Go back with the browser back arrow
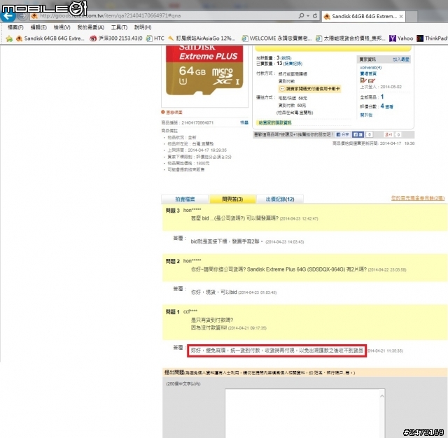Screen dimensions: 448x438 (8, 15)
